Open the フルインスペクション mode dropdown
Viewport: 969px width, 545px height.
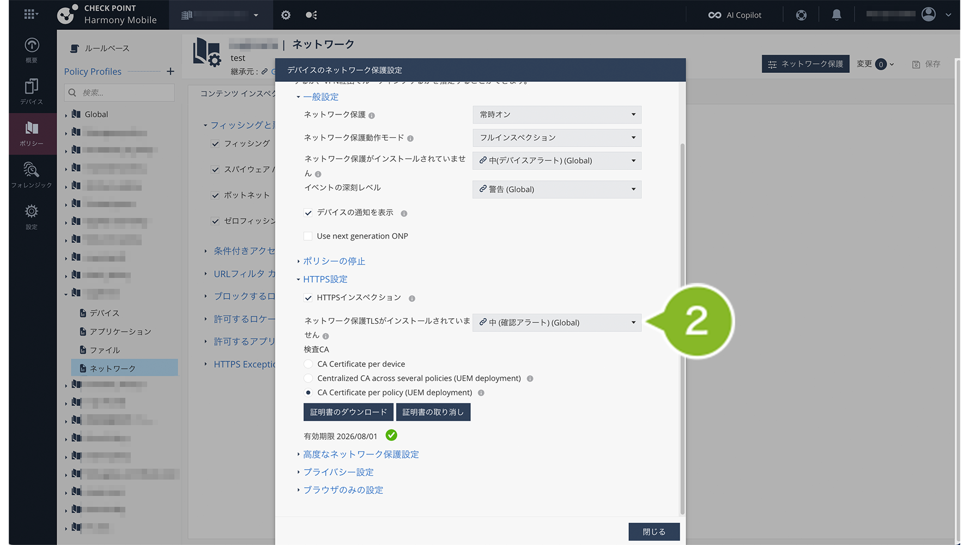[556, 138]
